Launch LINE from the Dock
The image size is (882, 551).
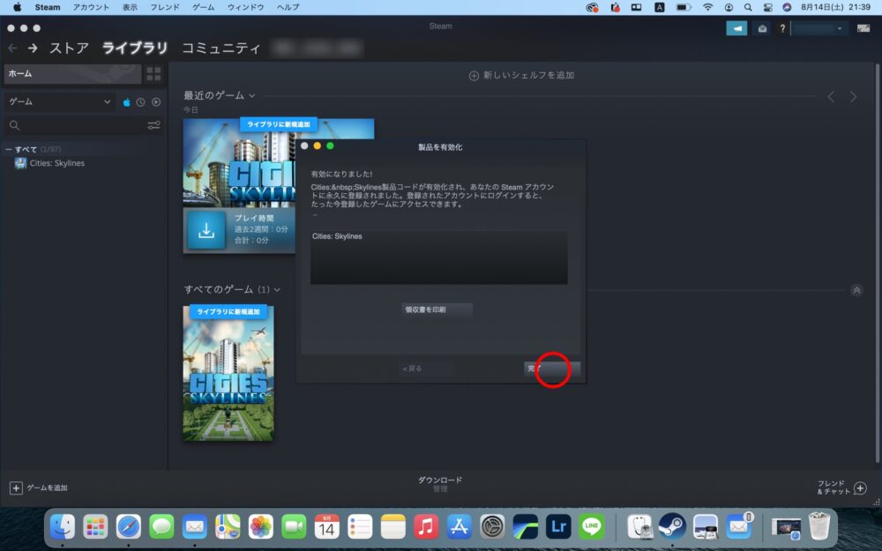point(592,527)
